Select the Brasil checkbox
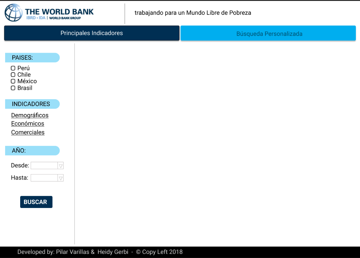Screen dimensions: 360x258 point(13,88)
